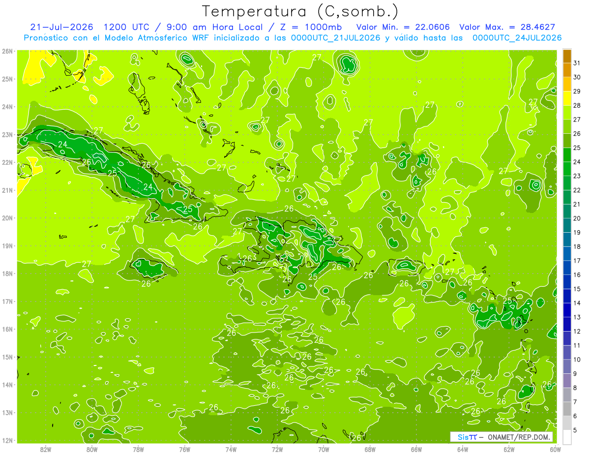The image size is (590, 456).
Task: Click the '19N' latitude axis label
Action: [x=7, y=246]
